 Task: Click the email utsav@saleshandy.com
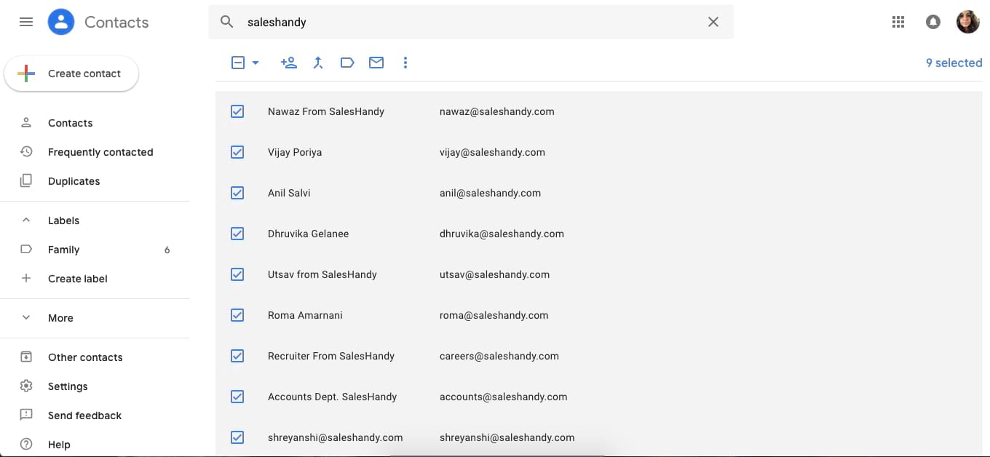tap(494, 274)
